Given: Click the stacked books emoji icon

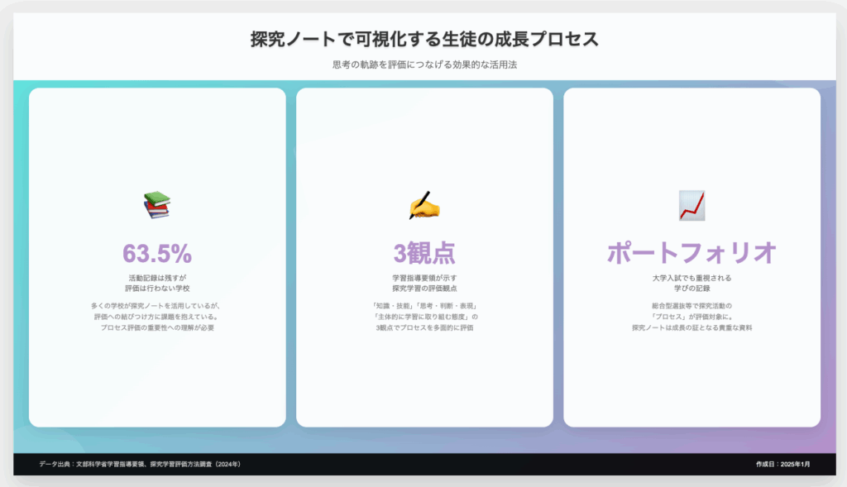Looking at the screenshot, I should tap(156, 204).
